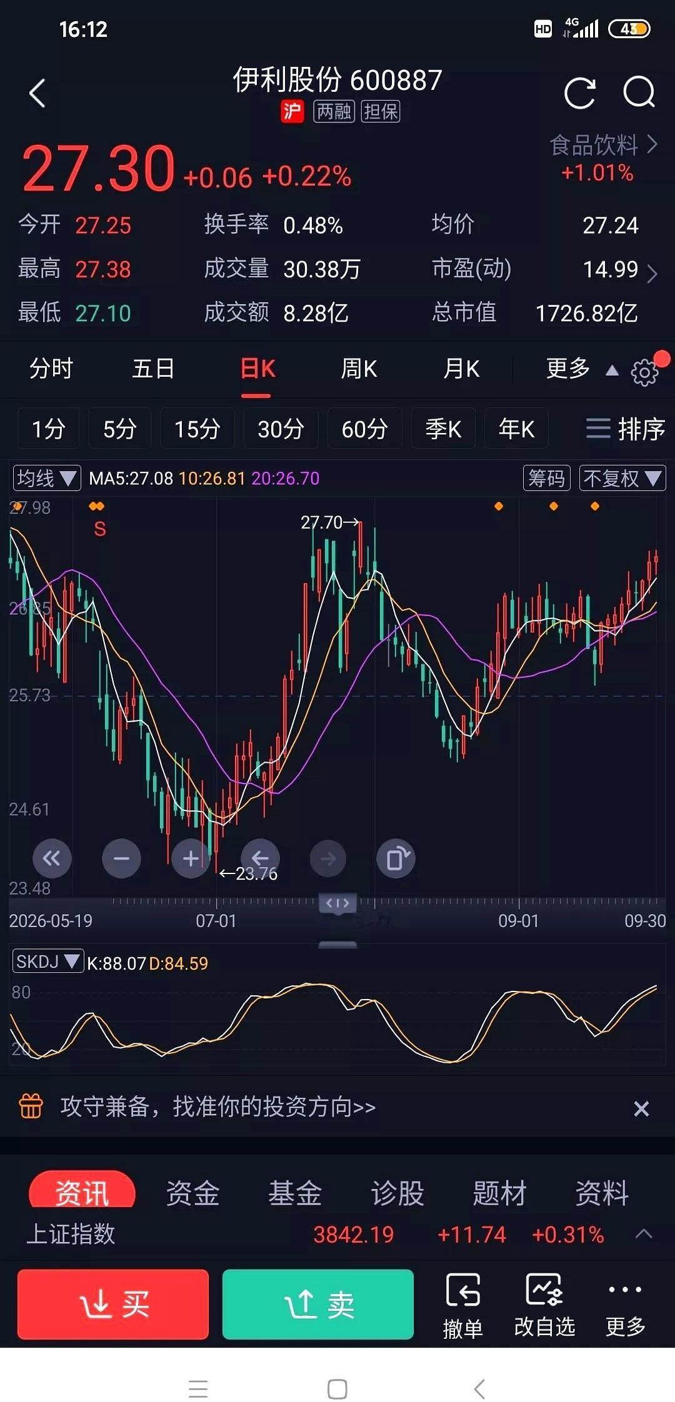Open the 均线 indicator dropdown
The image size is (675, 1402).
point(47,479)
